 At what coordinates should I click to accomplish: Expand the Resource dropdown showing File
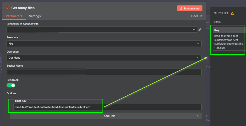[x=104, y=44]
